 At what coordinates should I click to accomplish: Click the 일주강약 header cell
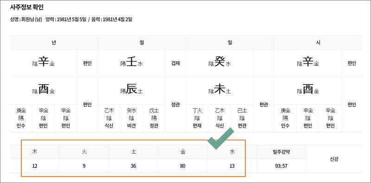click(281, 152)
